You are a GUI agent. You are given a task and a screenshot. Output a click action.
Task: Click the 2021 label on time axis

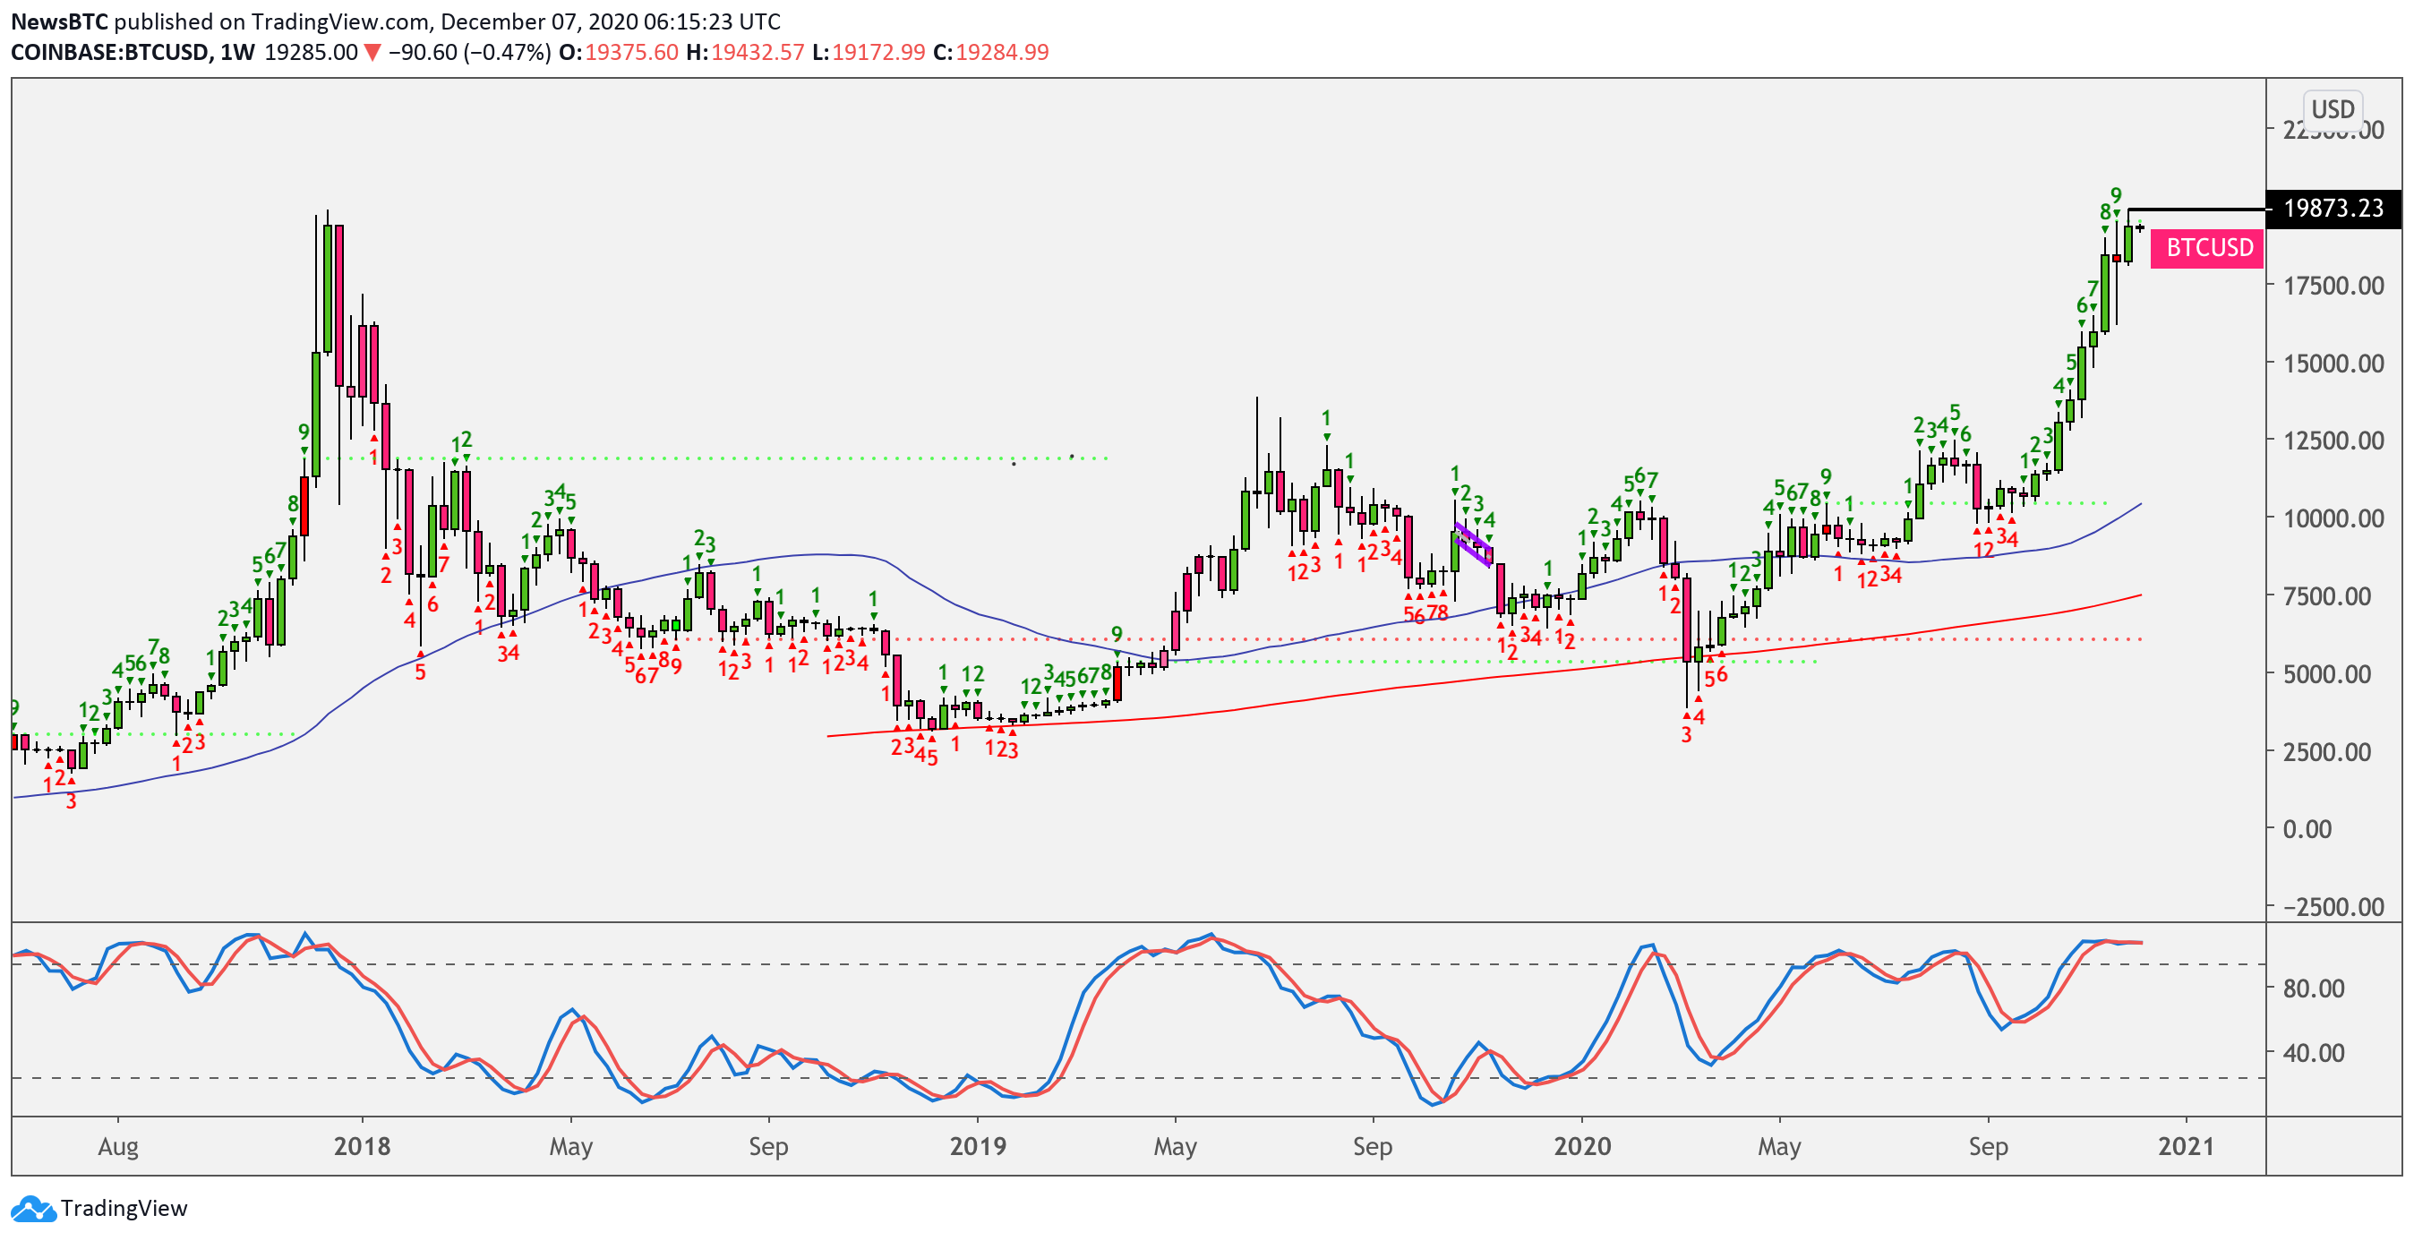click(x=2186, y=1145)
